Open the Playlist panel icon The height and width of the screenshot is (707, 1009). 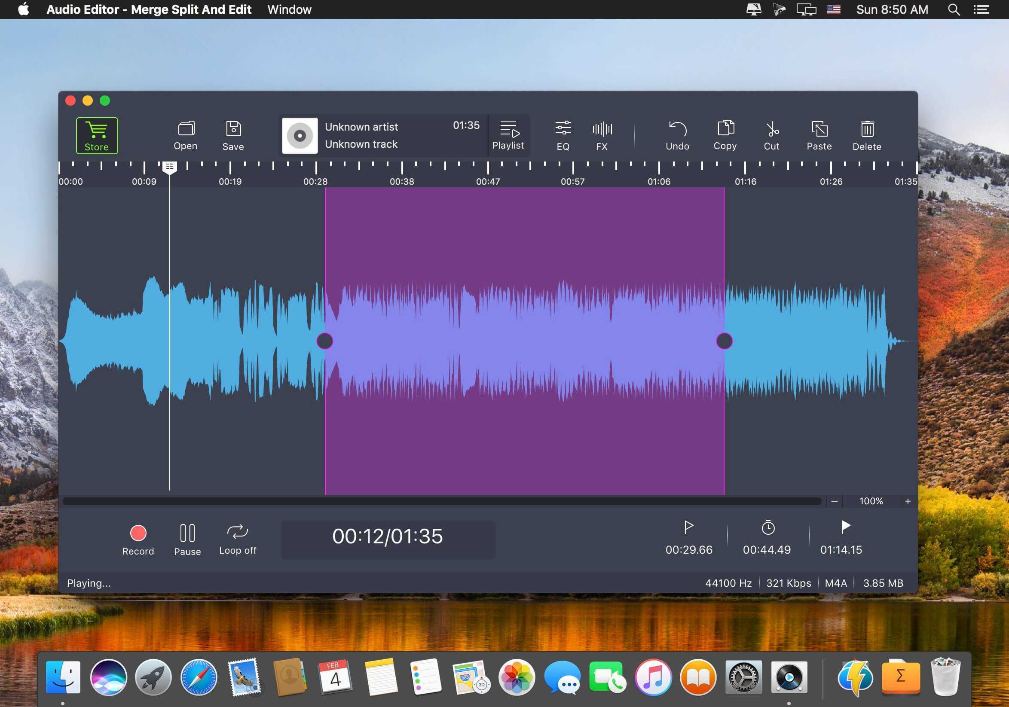[508, 134]
